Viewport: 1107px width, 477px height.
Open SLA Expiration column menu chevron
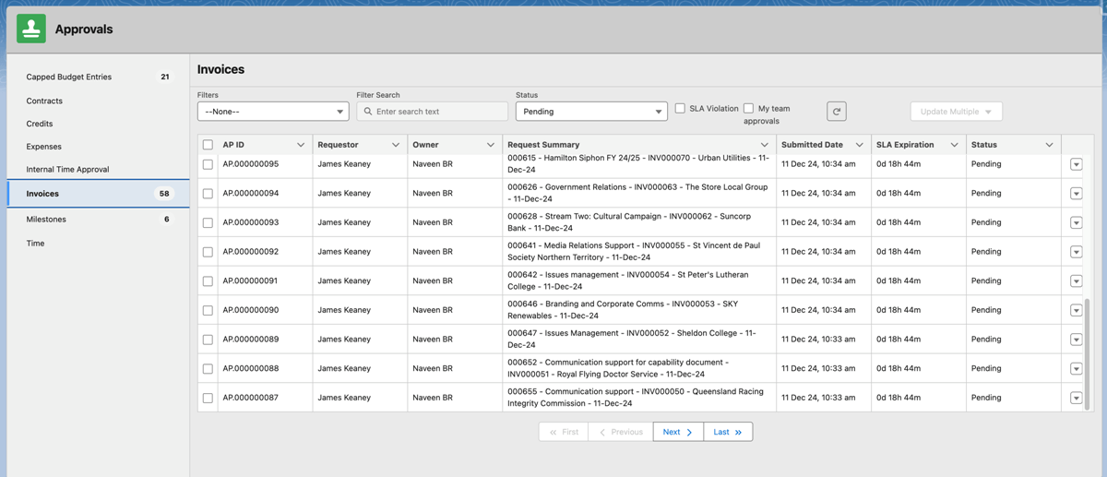[955, 145]
